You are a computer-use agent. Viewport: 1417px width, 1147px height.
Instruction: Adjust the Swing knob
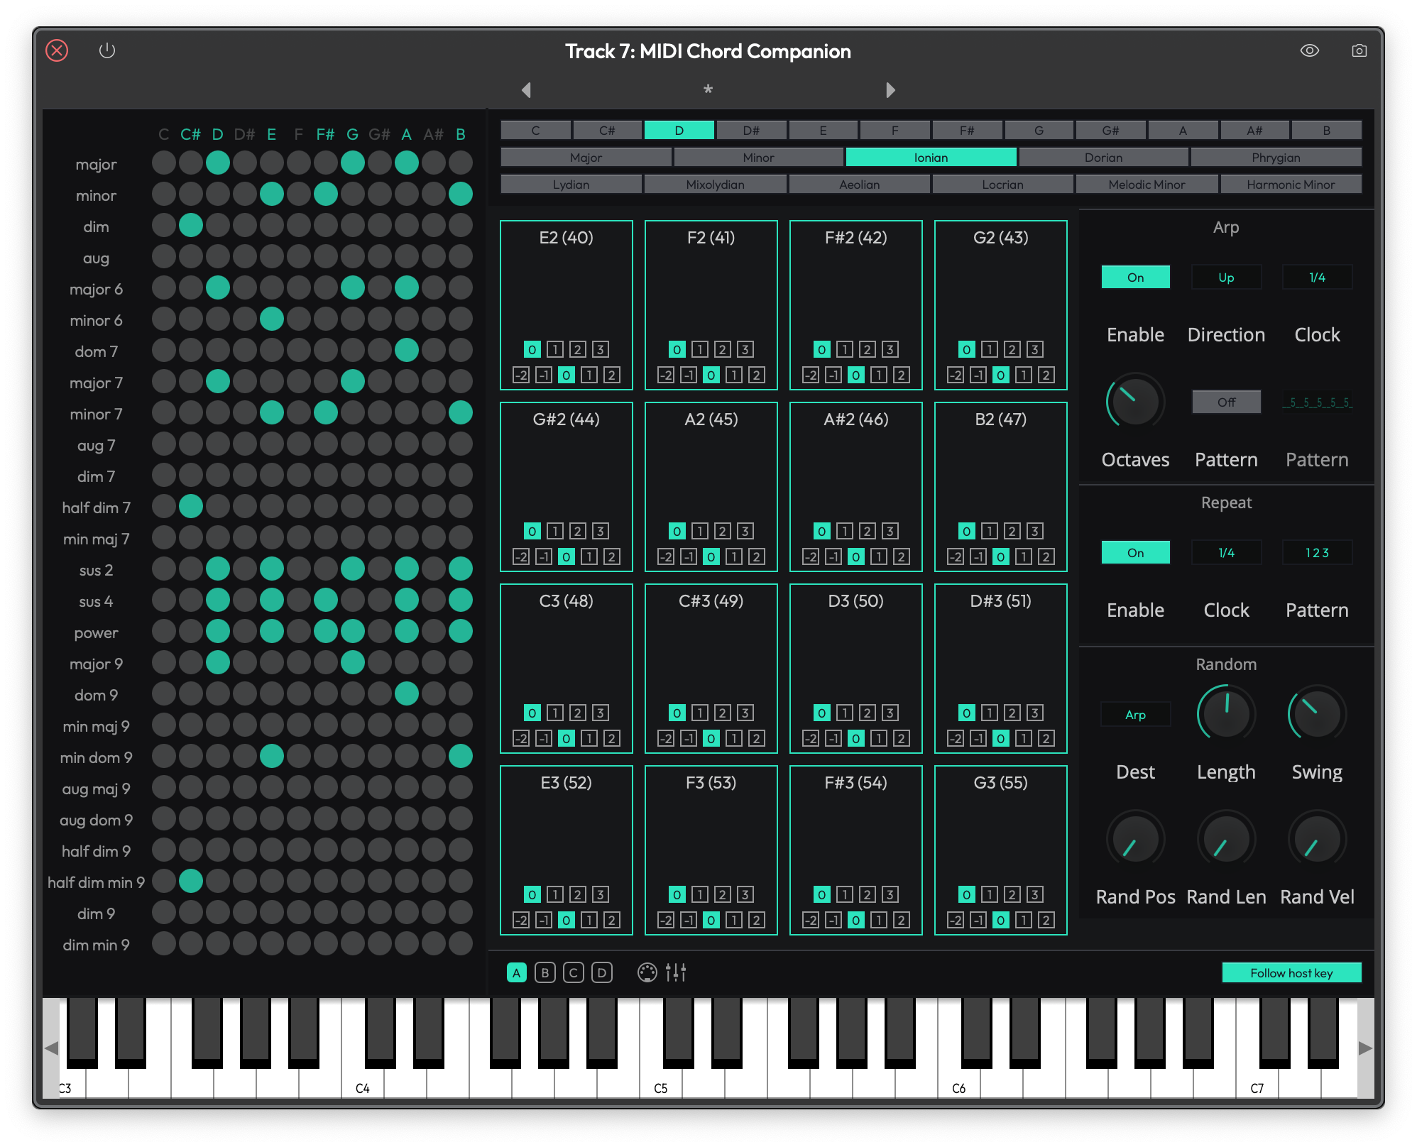coord(1318,713)
